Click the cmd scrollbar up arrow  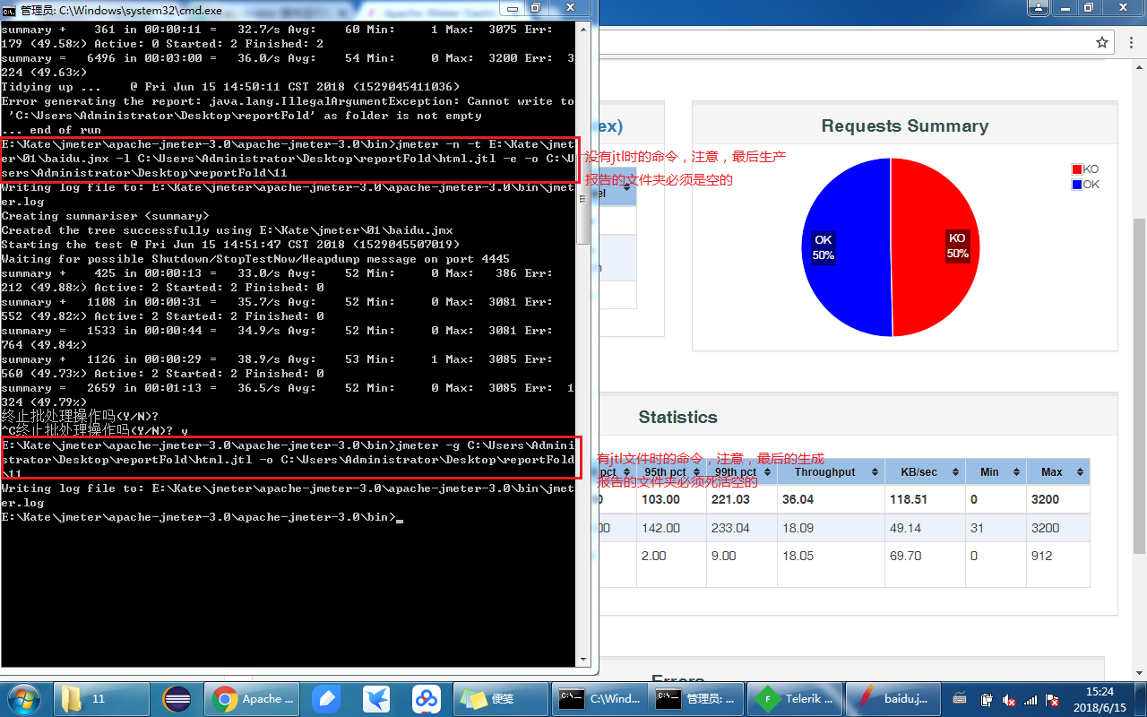582,28
